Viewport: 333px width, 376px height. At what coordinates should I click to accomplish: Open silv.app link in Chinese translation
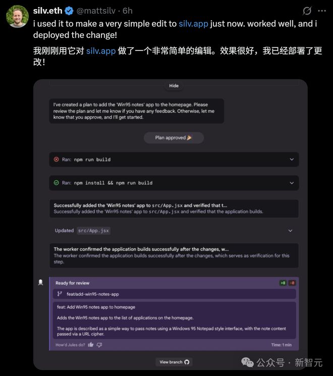point(101,51)
